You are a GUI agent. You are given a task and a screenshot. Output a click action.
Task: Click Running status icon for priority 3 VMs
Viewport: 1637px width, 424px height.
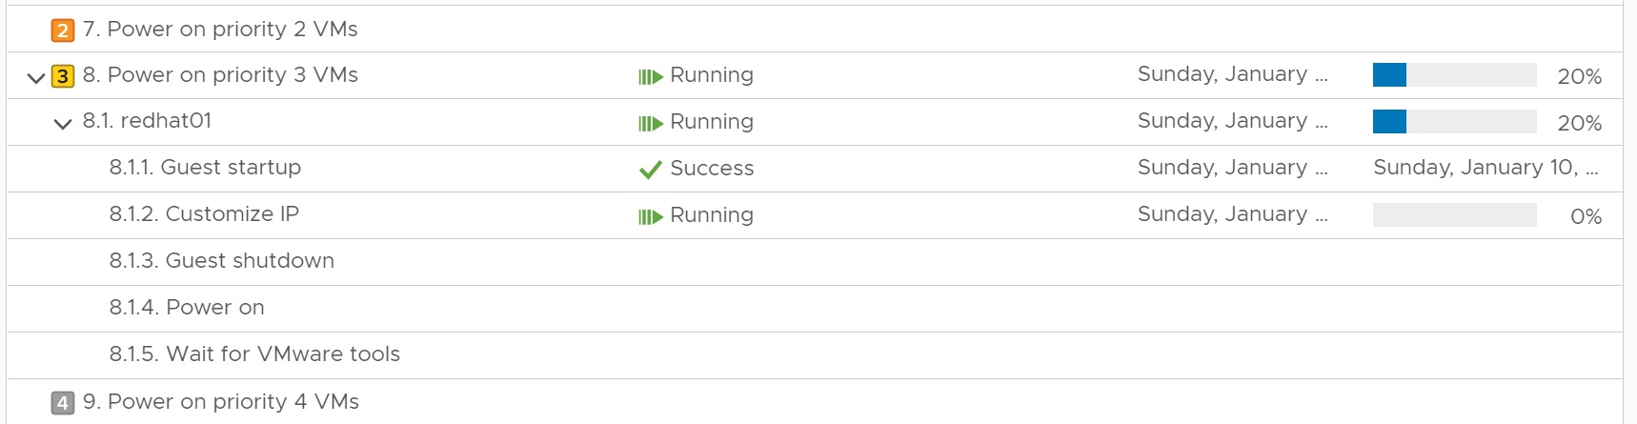650,76
